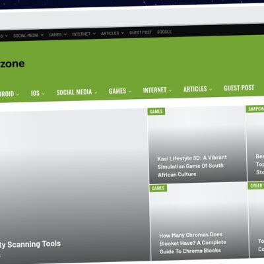Screen dimensions: 264x264
Task: Click the Snapchat category tag
Action: [255, 109]
